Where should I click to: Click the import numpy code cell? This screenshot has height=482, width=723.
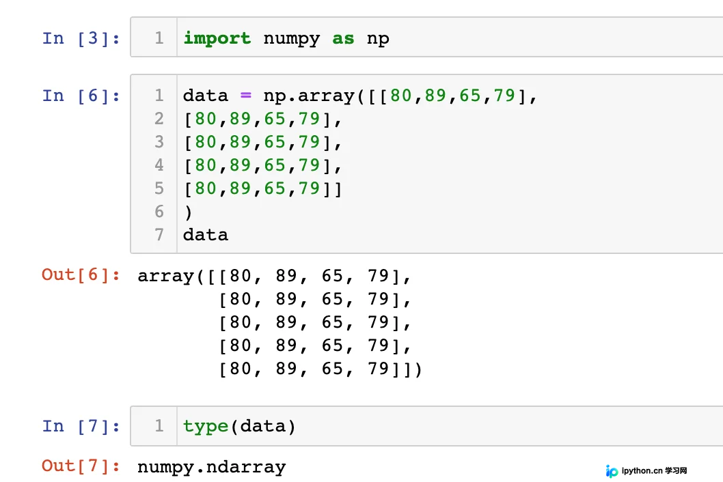pyautogui.click(x=426, y=38)
